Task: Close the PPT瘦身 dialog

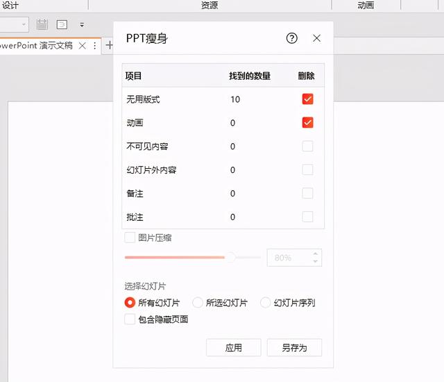Action: 316,38
